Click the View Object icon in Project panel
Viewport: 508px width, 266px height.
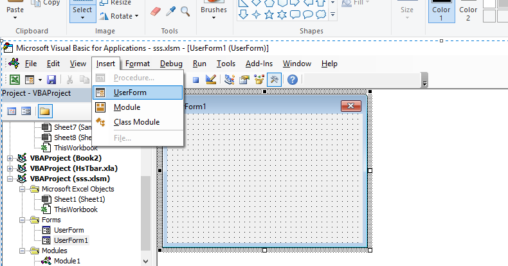coord(26,111)
